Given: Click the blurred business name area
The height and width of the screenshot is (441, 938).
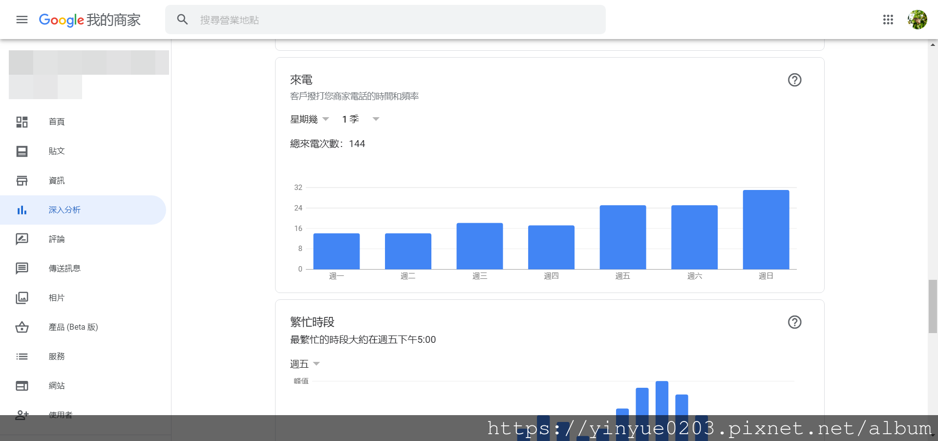Looking at the screenshot, I should (x=89, y=74).
